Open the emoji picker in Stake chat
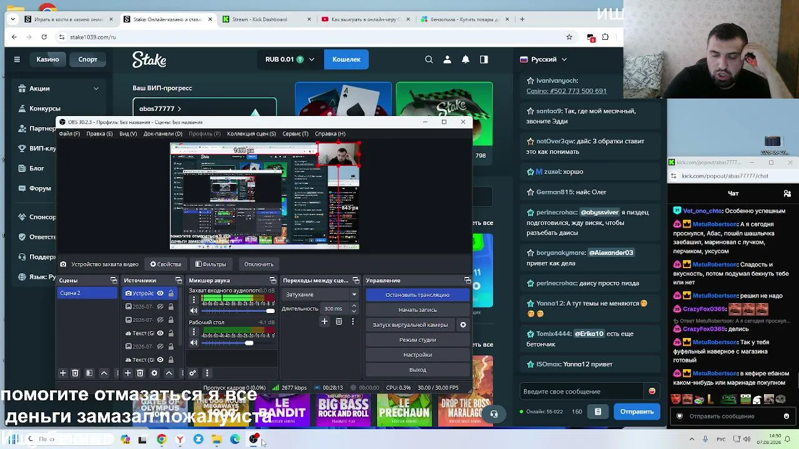Viewport: 799px width, 449px height. pos(652,391)
